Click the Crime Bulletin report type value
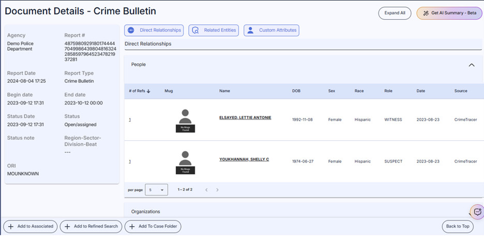The height and width of the screenshot is (236, 484). coord(79,81)
